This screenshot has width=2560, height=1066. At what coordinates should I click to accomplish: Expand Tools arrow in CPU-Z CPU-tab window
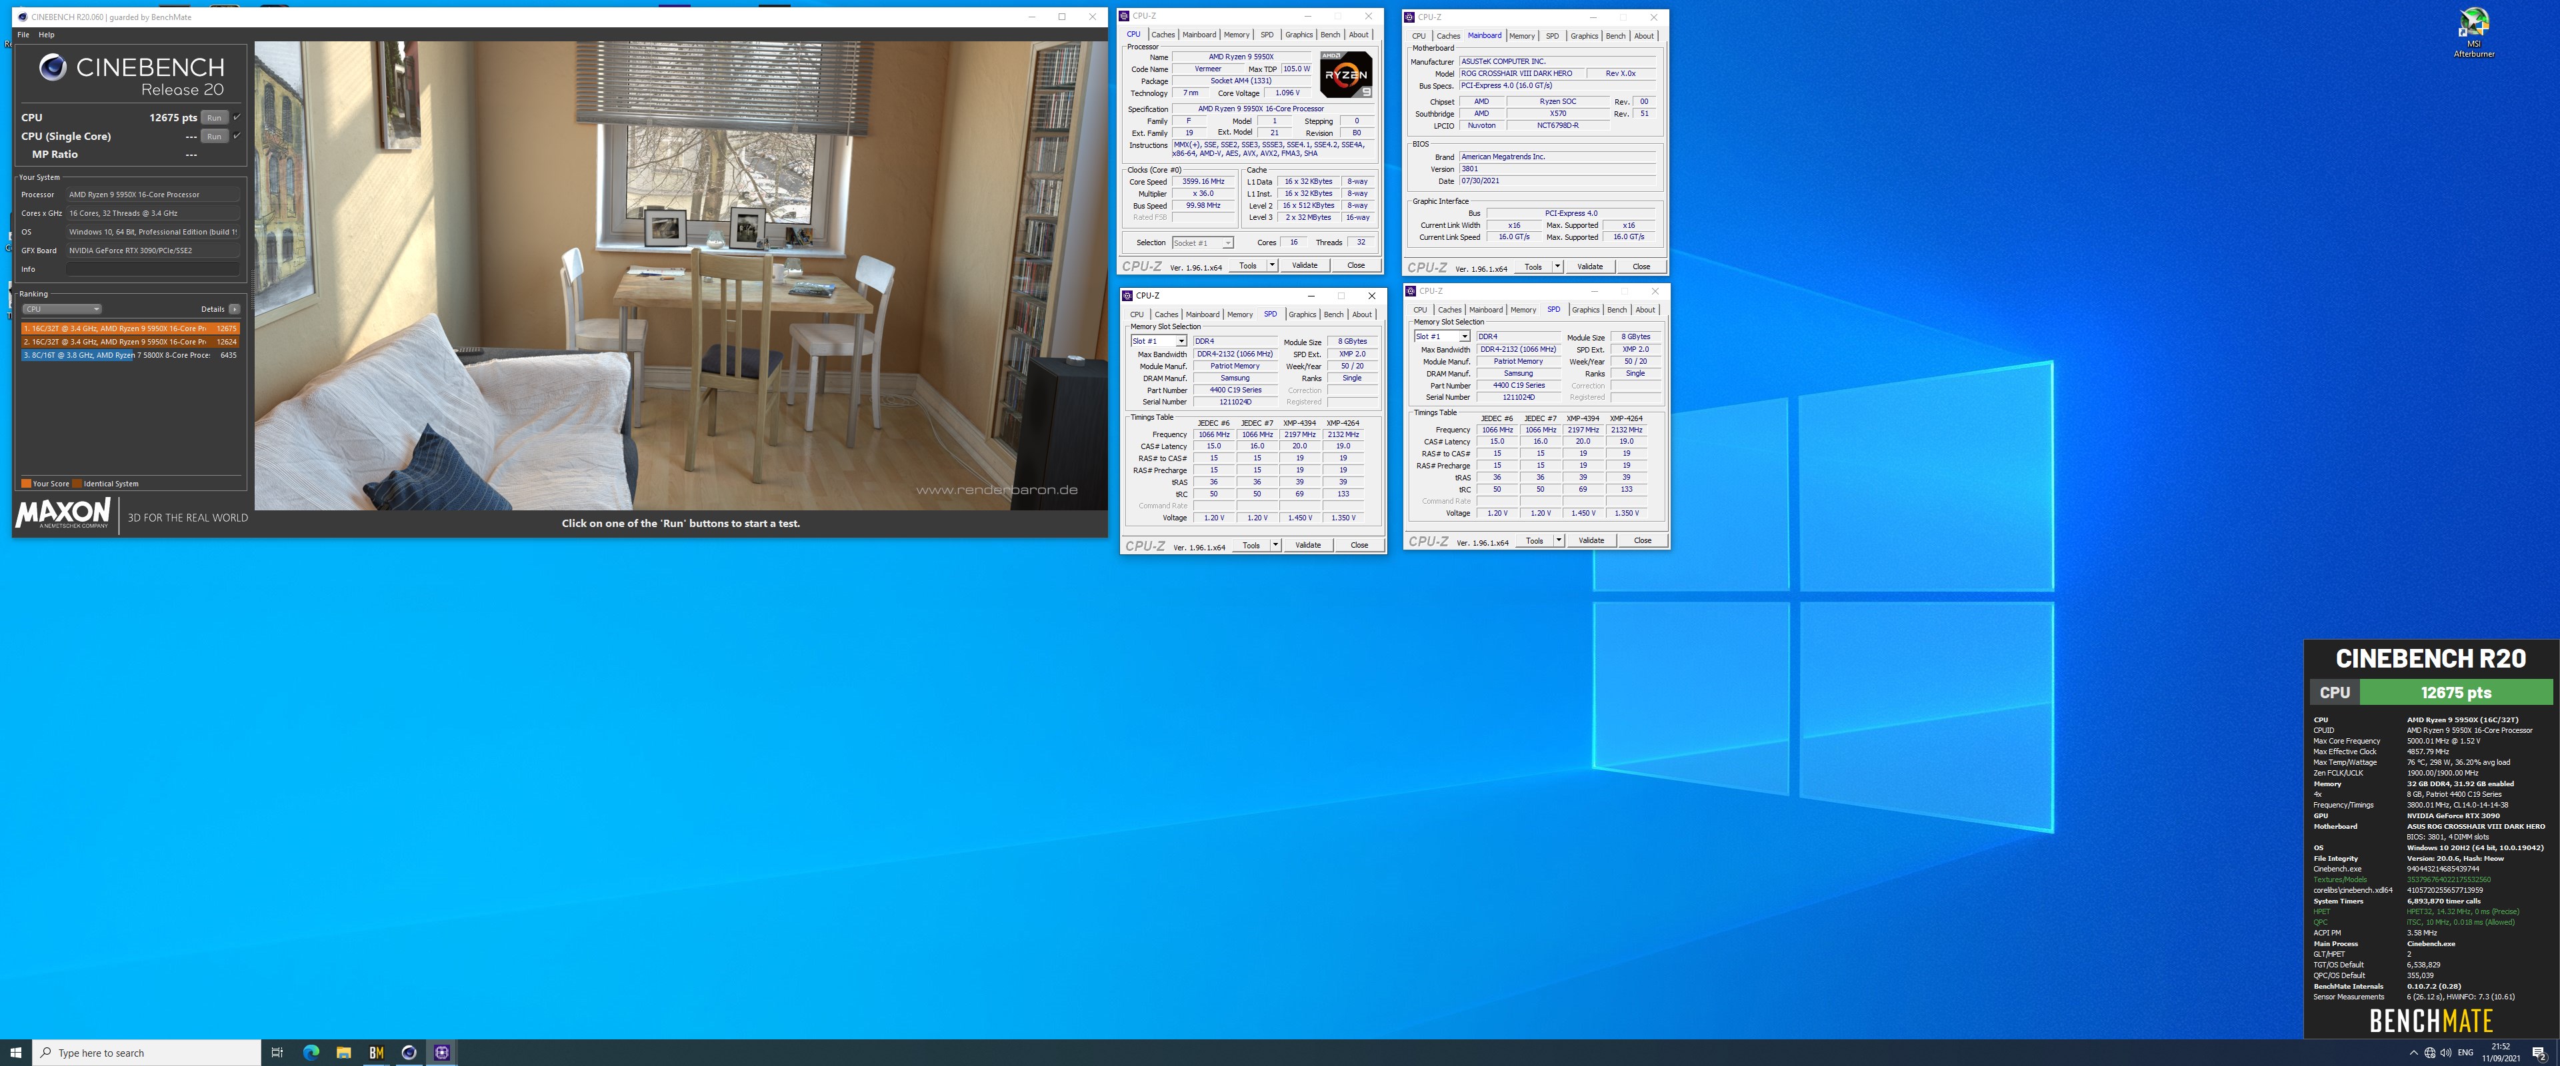[1272, 265]
